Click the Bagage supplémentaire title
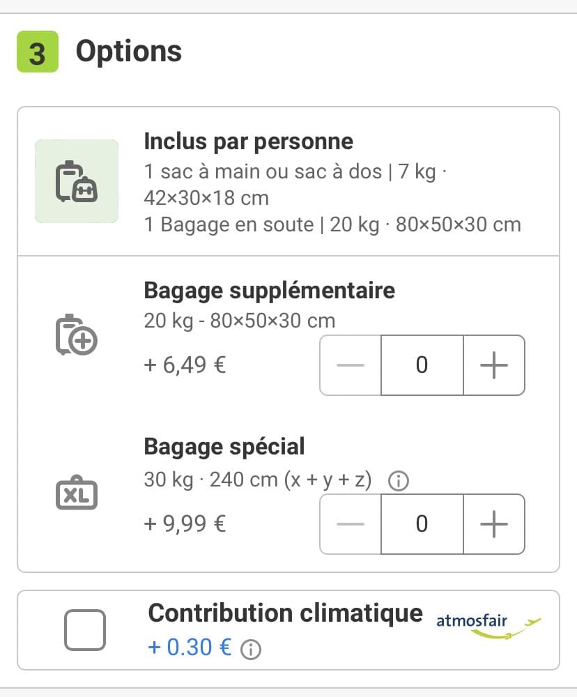This screenshot has height=697, width=577. [269, 290]
